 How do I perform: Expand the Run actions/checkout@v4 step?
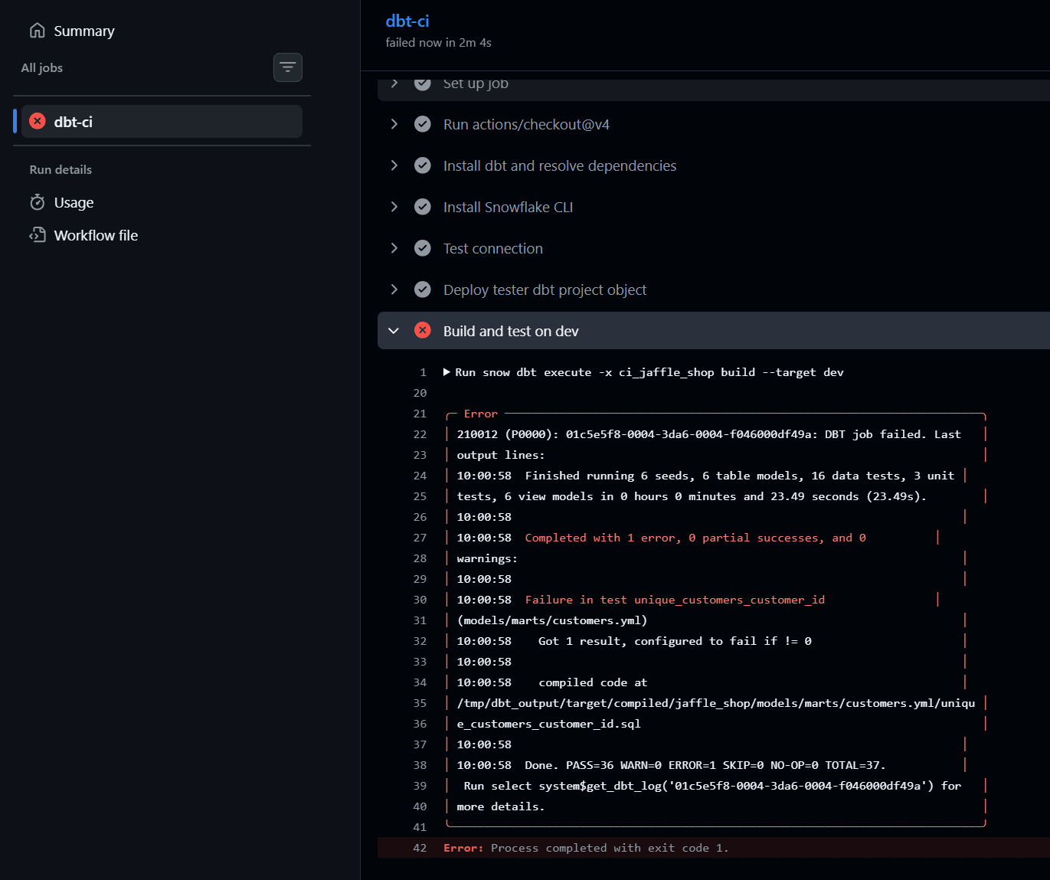tap(394, 124)
